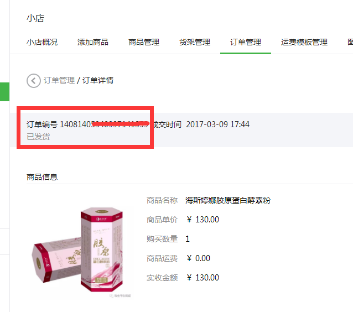Open the 小店概况 tab
This screenshot has height=312, width=353.
click(x=42, y=42)
